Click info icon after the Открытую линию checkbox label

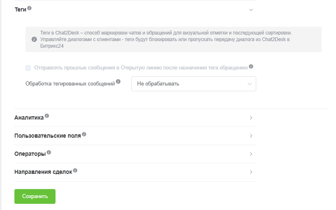(251, 66)
